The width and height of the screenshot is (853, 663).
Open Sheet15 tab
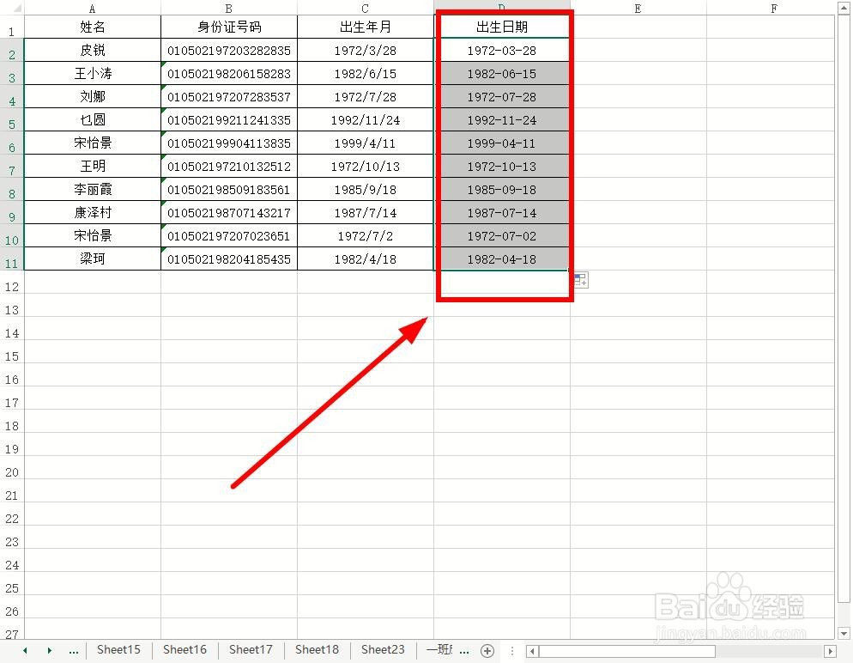(118, 650)
